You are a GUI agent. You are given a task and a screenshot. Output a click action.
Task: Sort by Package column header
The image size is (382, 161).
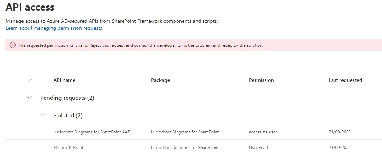(x=161, y=80)
